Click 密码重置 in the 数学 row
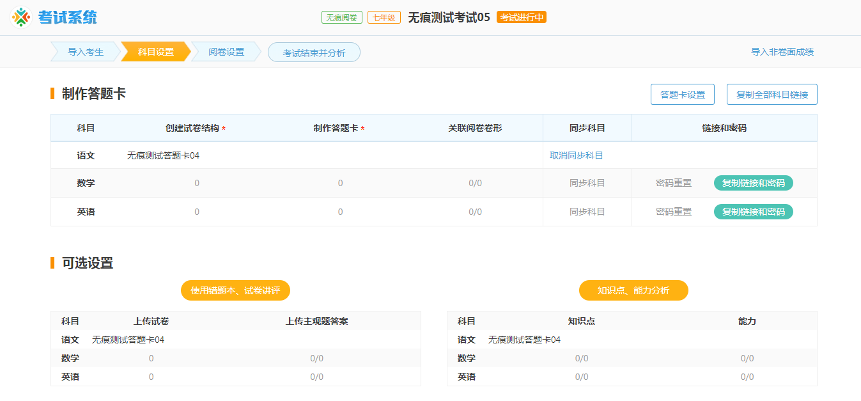The height and width of the screenshot is (401, 861). (672, 184)
